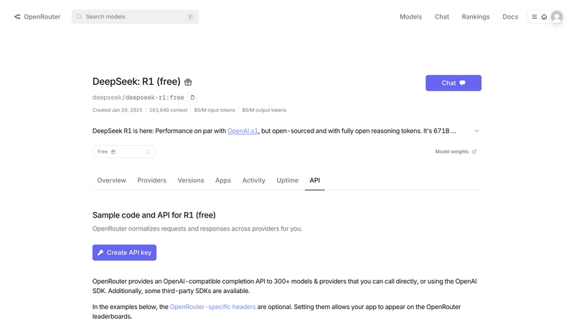Click 'Created Jan 20, 2025' text

[x=117, y=110]
